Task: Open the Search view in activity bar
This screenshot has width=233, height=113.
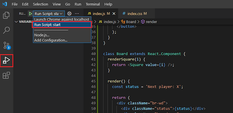Action: click(7, 30)
